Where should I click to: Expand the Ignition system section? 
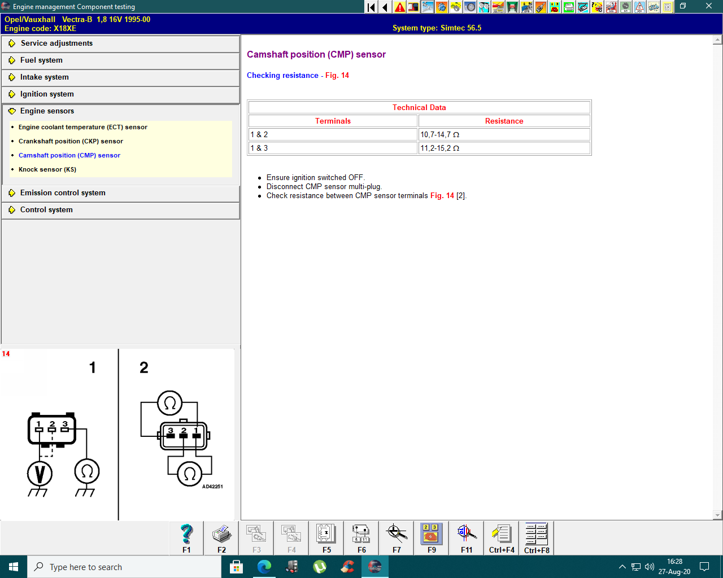point(121,94)
